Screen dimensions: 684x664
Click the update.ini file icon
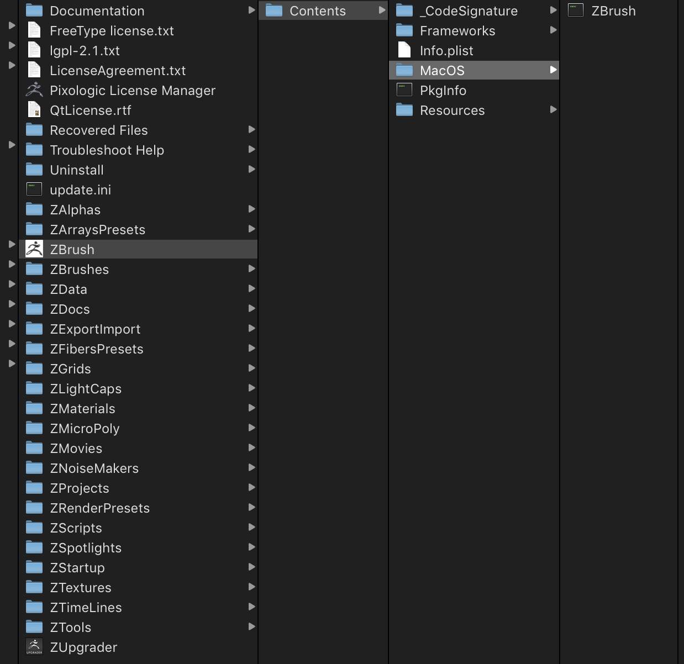pos(34,189)
